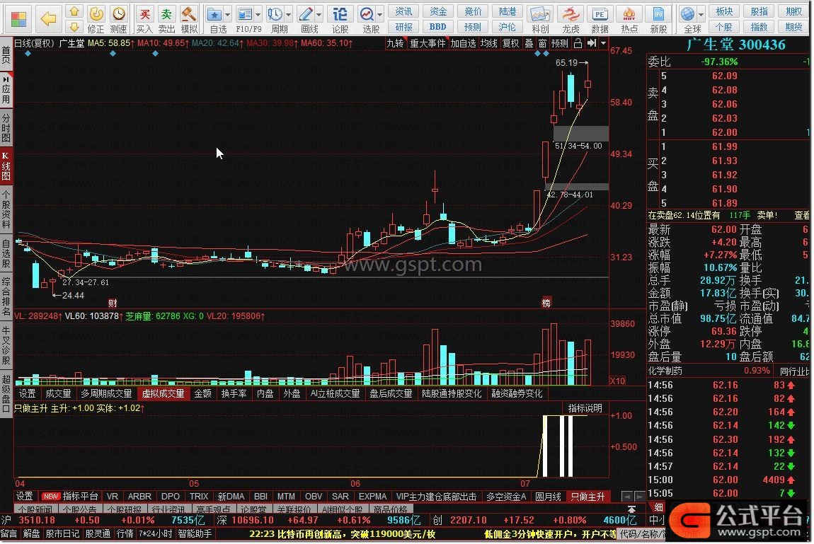Click the lock icon on the chart toolbar
The height and width of the screenshot is (544, 814).
(x=578, y=44)
